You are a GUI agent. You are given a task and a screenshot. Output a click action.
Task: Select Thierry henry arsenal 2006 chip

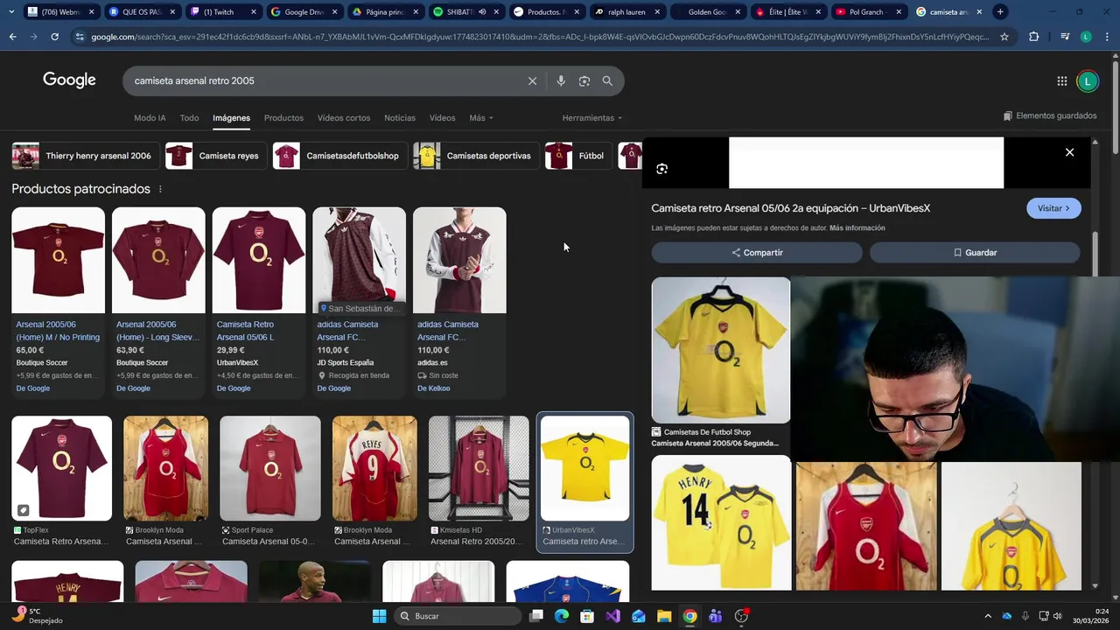(x=86, y=156)
